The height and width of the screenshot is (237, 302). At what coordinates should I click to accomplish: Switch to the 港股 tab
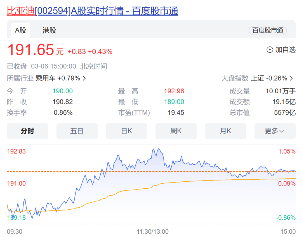[x=49, y=31]
